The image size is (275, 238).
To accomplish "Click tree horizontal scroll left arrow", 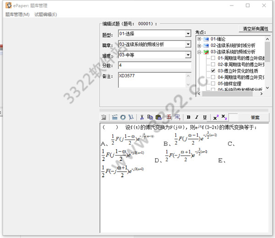I will pyautogui.click(x=199, y=94).
